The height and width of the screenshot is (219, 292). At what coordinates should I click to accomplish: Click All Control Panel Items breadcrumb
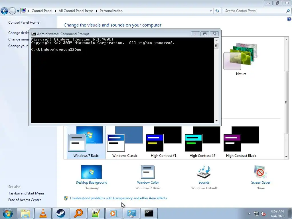pos(76,11)
